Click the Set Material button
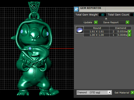This screenshot has width=134, height=100. click(x=122, y=92)
